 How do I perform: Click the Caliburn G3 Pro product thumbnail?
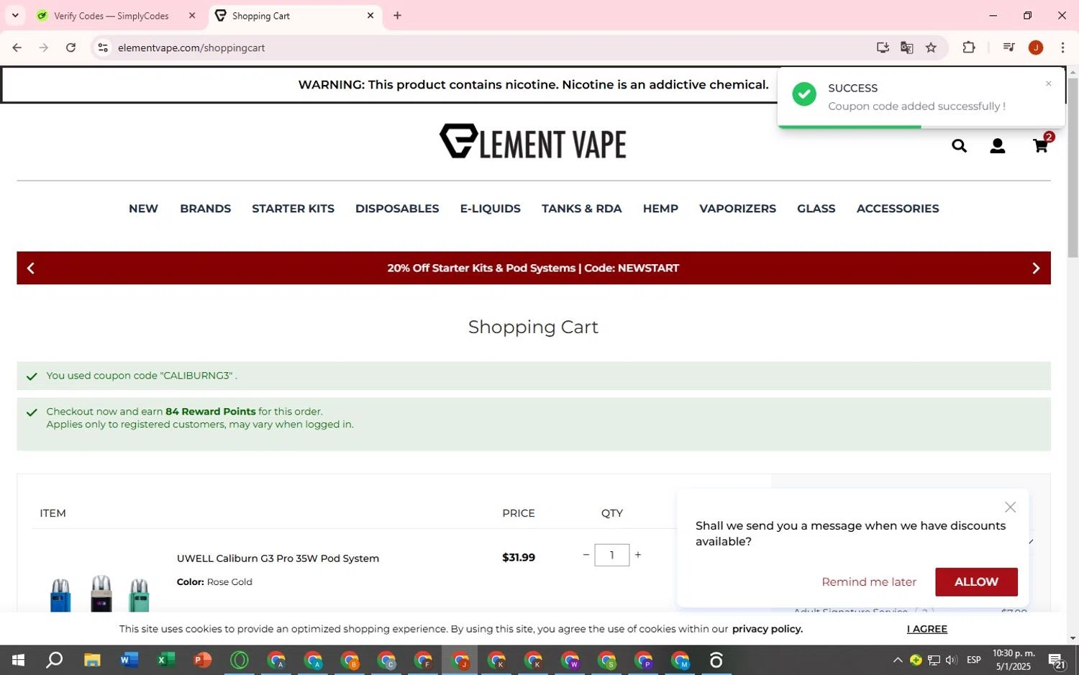pyautogui.click(x=101, y=592)
